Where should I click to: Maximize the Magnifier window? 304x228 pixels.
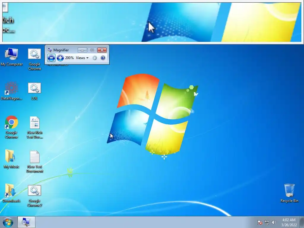tap(92, 50)
